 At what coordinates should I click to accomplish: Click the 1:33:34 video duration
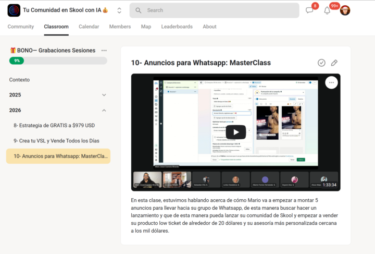pyautogui.click(x=329, y=185)
